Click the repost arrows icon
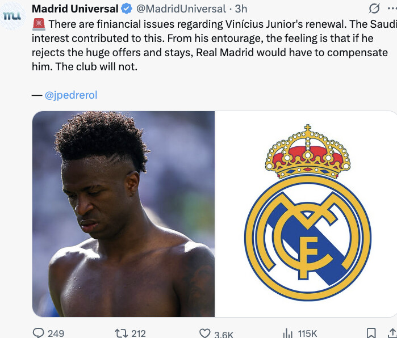 pyautogui.click(x=122, y=333)
